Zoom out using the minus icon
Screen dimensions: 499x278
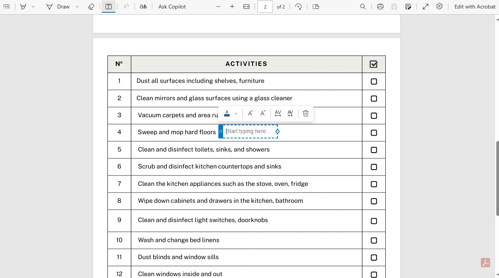pos(218,7)
